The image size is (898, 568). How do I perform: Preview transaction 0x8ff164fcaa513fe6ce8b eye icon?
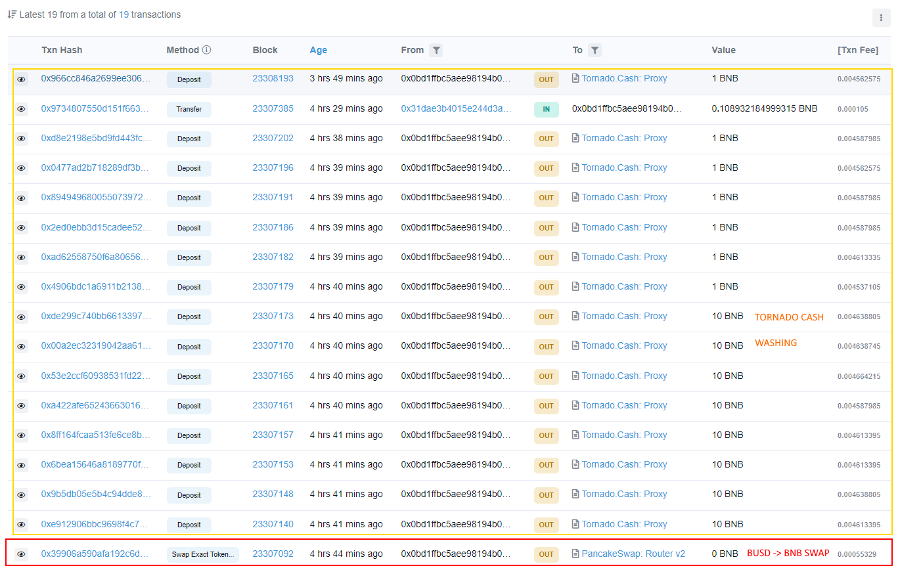[x=22, y=435]
